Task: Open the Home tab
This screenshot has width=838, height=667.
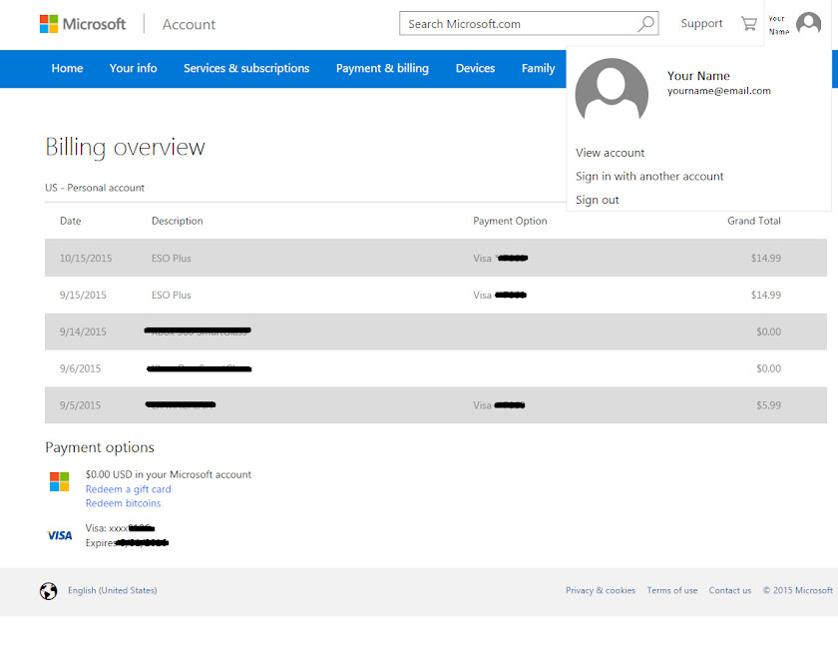Action: pos(67,69)
